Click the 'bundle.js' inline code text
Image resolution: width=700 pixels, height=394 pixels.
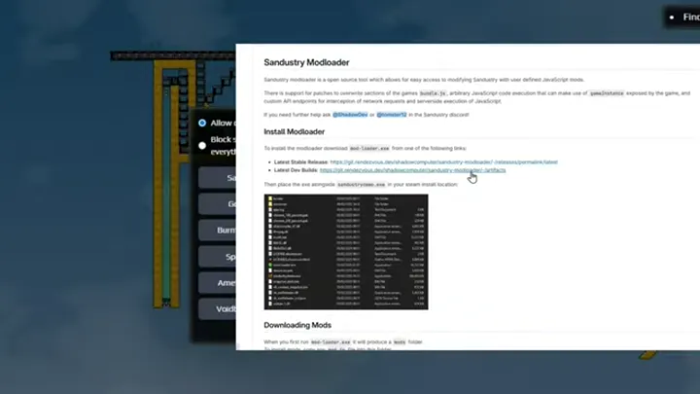click(433, 93)
